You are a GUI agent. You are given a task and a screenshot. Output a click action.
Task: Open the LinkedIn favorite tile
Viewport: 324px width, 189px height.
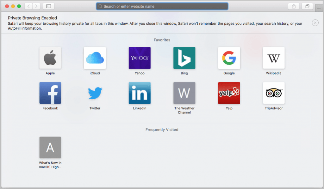pos(140,93)
